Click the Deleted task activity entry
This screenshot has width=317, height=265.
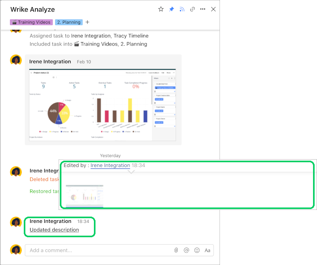pos(44,179)
